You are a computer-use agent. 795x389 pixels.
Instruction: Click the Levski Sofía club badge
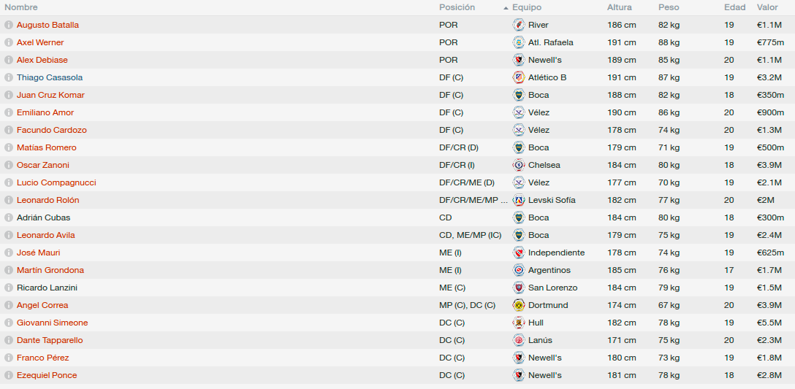point(519,200)
